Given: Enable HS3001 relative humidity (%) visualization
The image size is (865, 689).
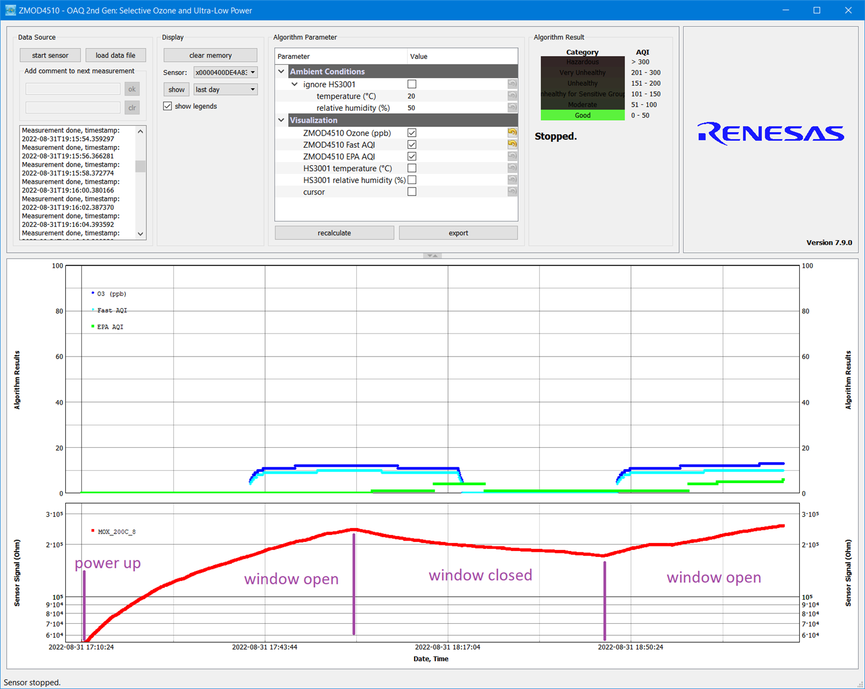Looking at the screenshot, I should click(412, 180).
